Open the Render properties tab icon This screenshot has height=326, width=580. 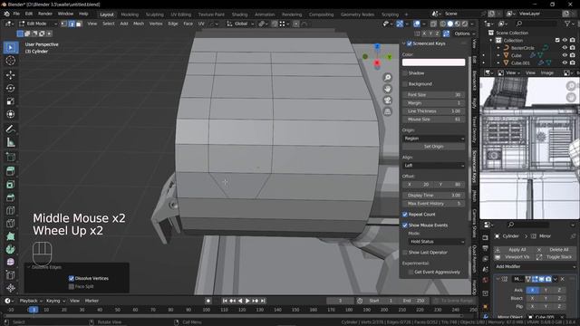click(486, 237)
